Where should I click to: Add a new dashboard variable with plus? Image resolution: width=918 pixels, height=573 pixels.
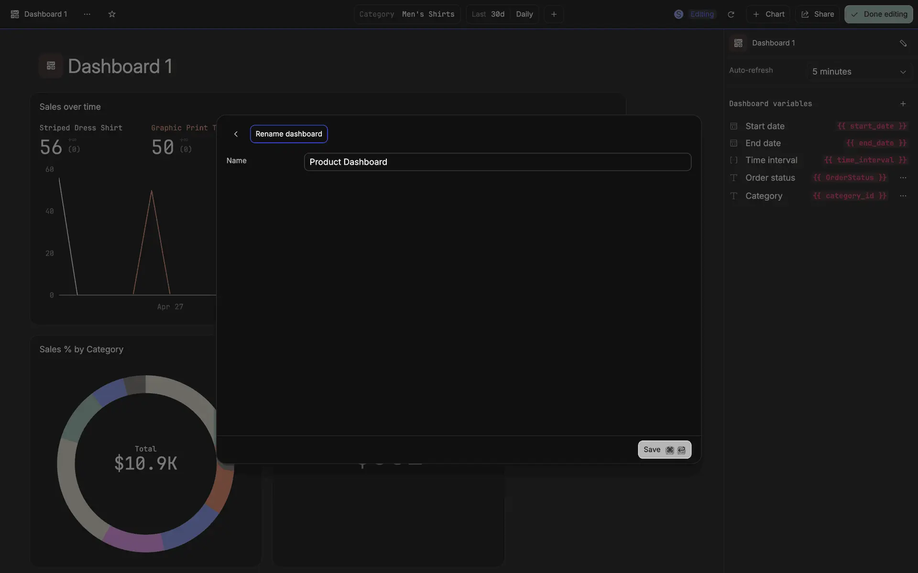[x=903, y=104]
